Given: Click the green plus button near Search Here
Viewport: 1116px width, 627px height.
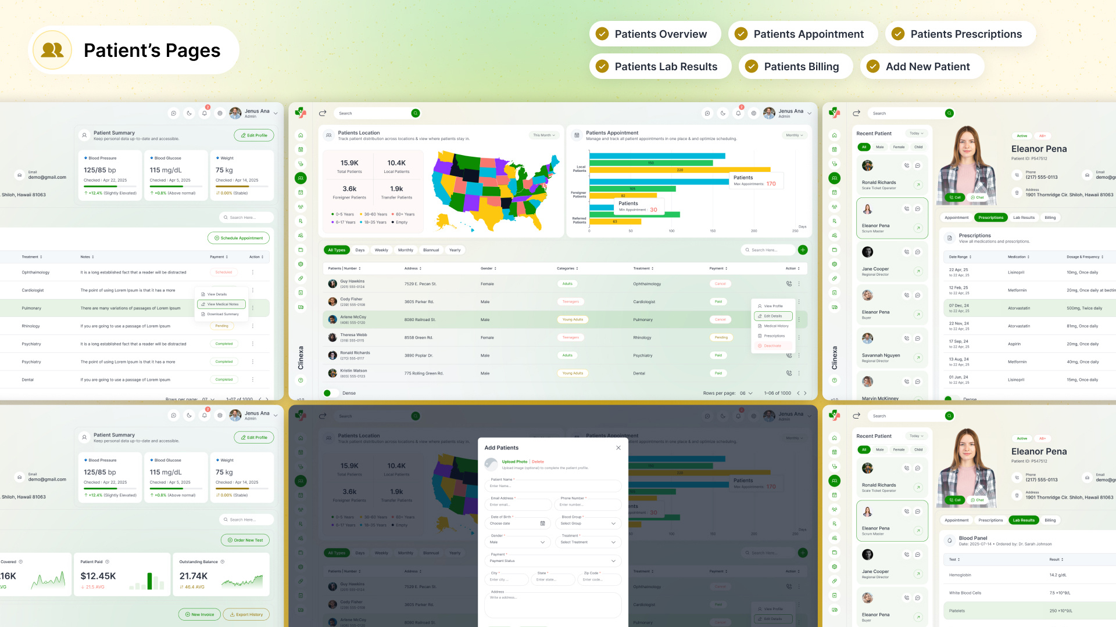Looking at the screenshot, I should click(x=803, y=250).
